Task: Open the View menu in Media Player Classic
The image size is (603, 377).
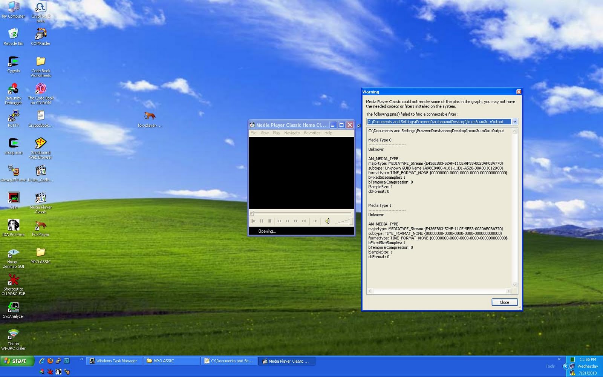Action: (x=265, y=133)
